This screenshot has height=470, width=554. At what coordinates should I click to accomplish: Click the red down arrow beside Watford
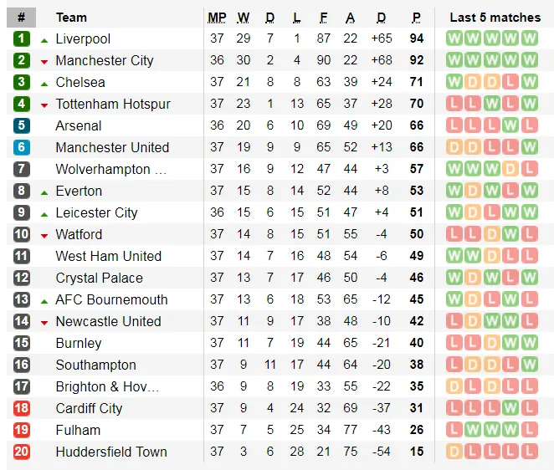[x=44, y=235]
